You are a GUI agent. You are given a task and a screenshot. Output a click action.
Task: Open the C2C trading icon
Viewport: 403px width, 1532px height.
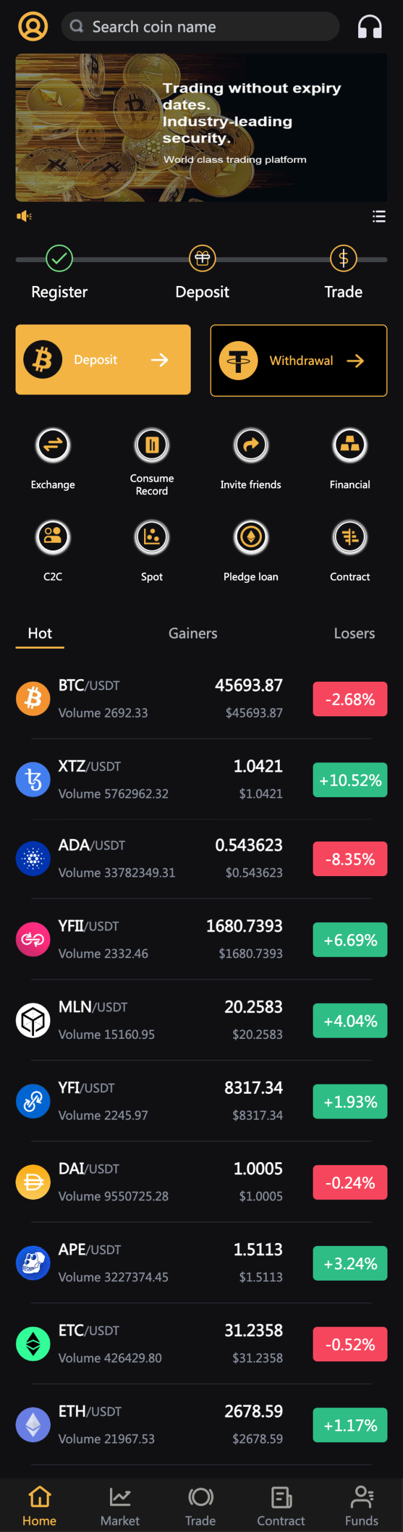(53, 537)
